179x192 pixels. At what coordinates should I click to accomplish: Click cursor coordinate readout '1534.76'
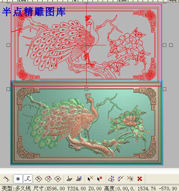point(147,189)
